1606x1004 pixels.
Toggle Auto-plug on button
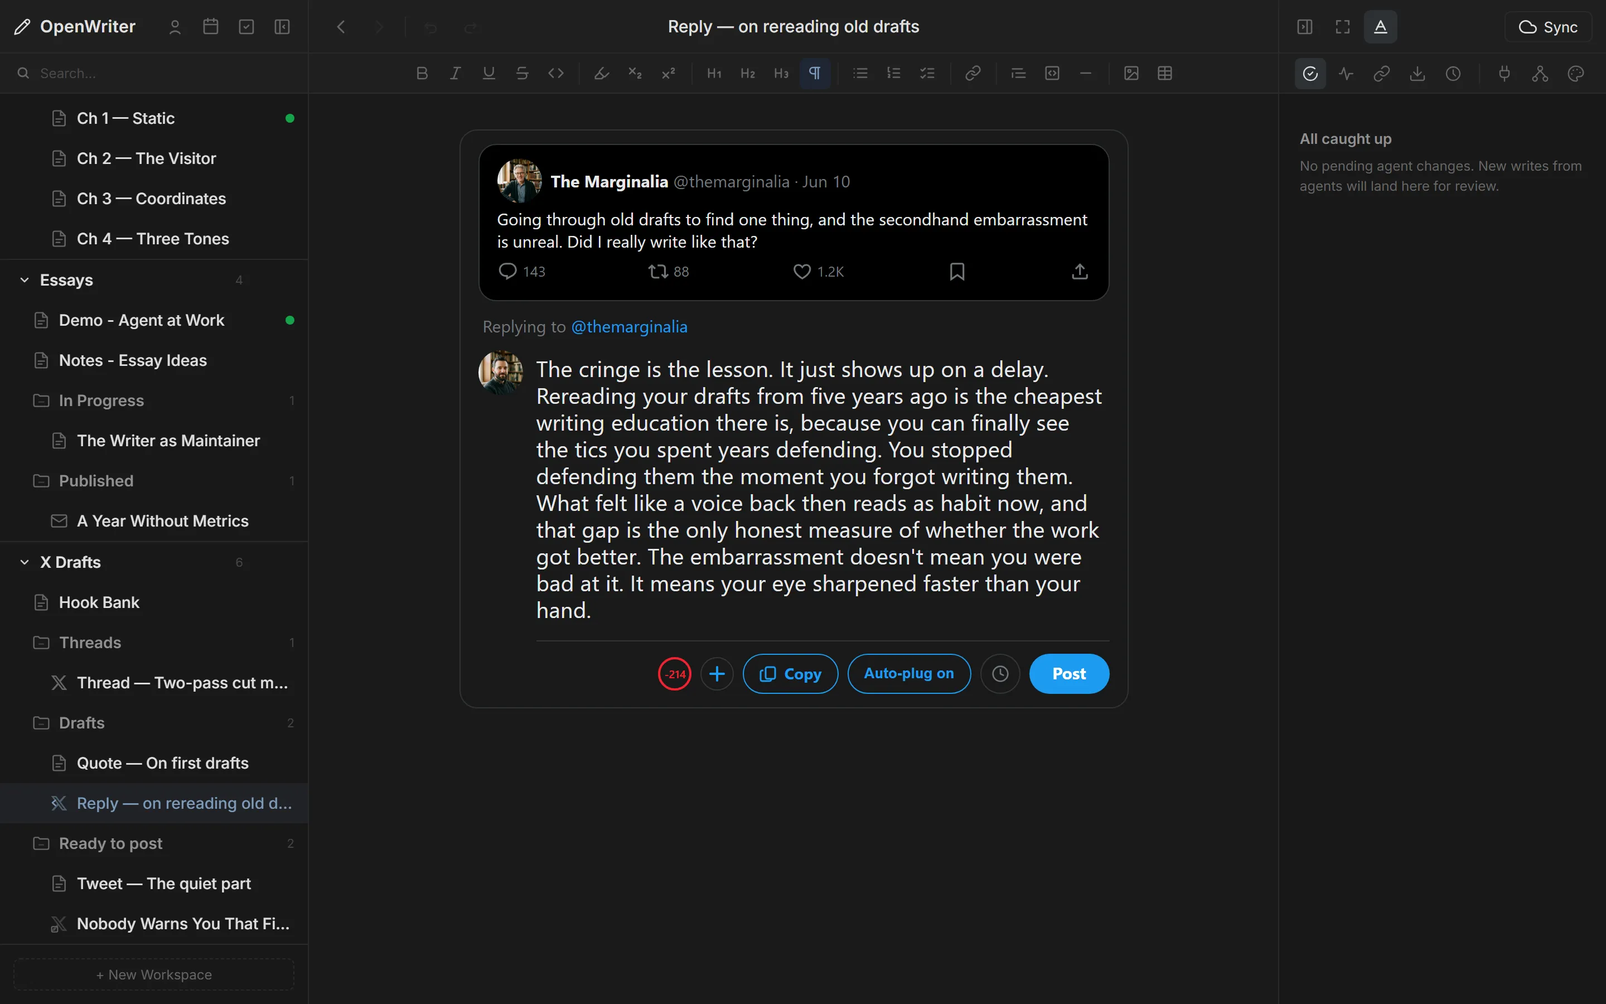(x=909, y=674)
